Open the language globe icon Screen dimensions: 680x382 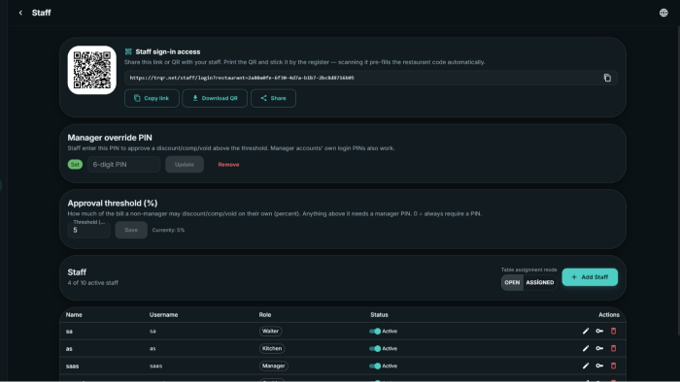coord(663,13)
